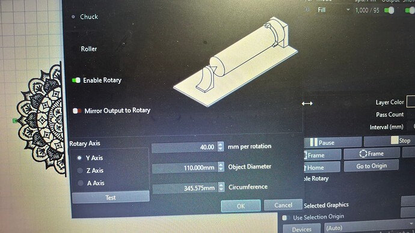Adjust the Object Diameter stepper arrows
Screen dimensions: 415x233
[x=221, y=167]
